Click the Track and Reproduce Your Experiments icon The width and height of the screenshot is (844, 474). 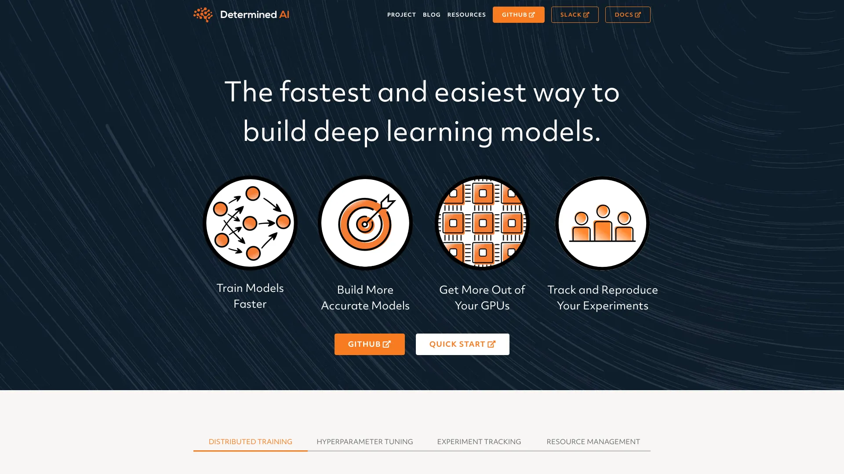(602, 223)
